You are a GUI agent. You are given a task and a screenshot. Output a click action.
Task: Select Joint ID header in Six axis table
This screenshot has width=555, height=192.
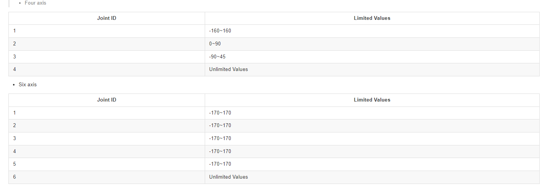click(x=107, y=100)
